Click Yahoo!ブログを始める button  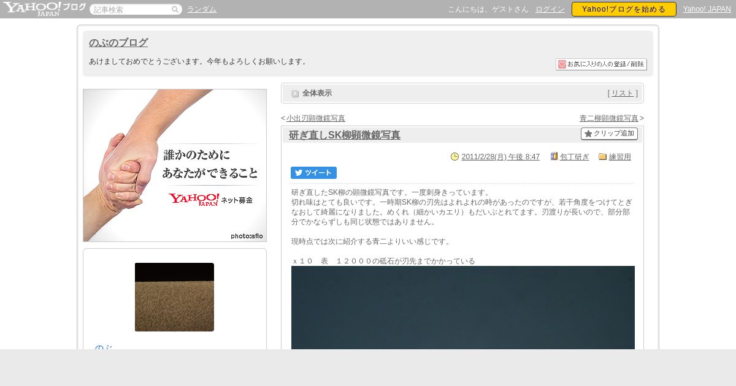coord(624,9)
